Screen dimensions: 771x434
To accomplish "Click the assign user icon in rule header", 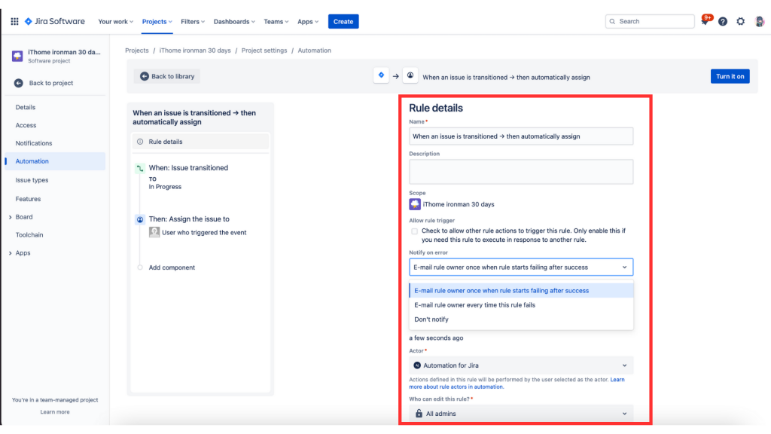I will point(410,75).
